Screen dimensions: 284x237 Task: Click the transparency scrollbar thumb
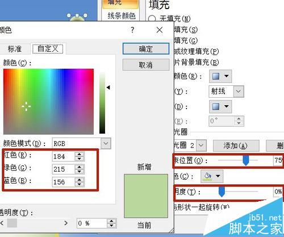click(x=12, y=223)
